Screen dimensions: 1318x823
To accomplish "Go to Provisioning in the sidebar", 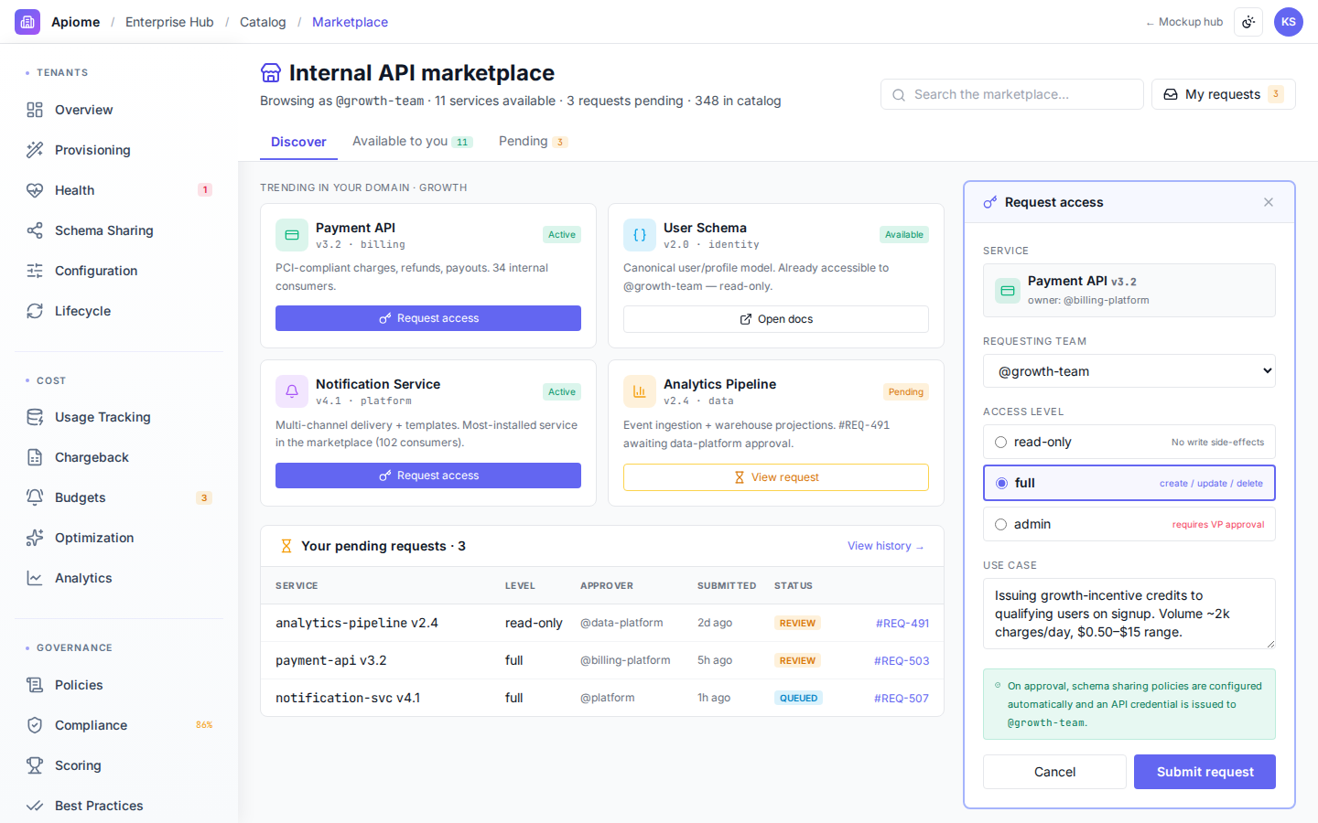I will (x=119, y=150).
